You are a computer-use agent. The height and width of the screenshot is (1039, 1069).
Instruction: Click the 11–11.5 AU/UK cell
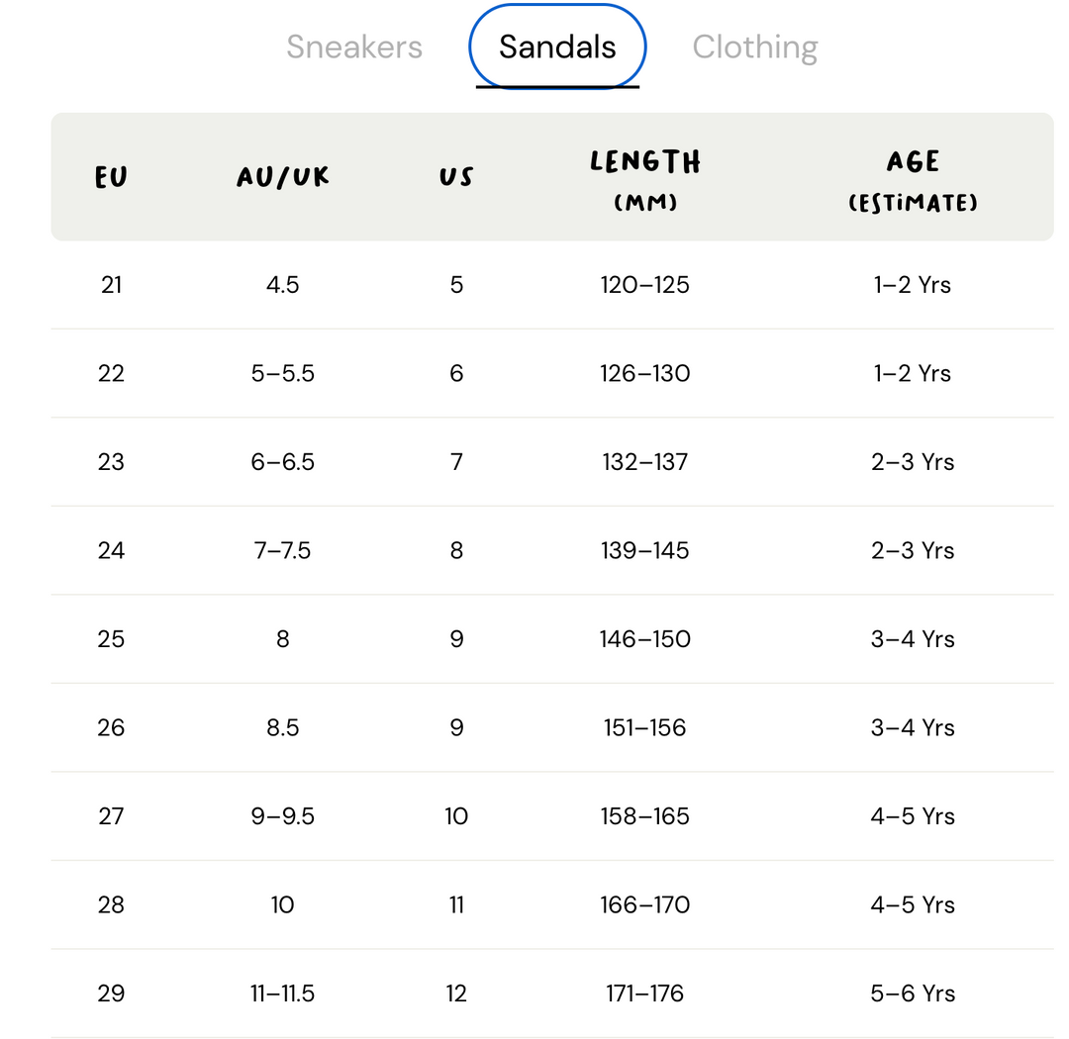[282, 994]
